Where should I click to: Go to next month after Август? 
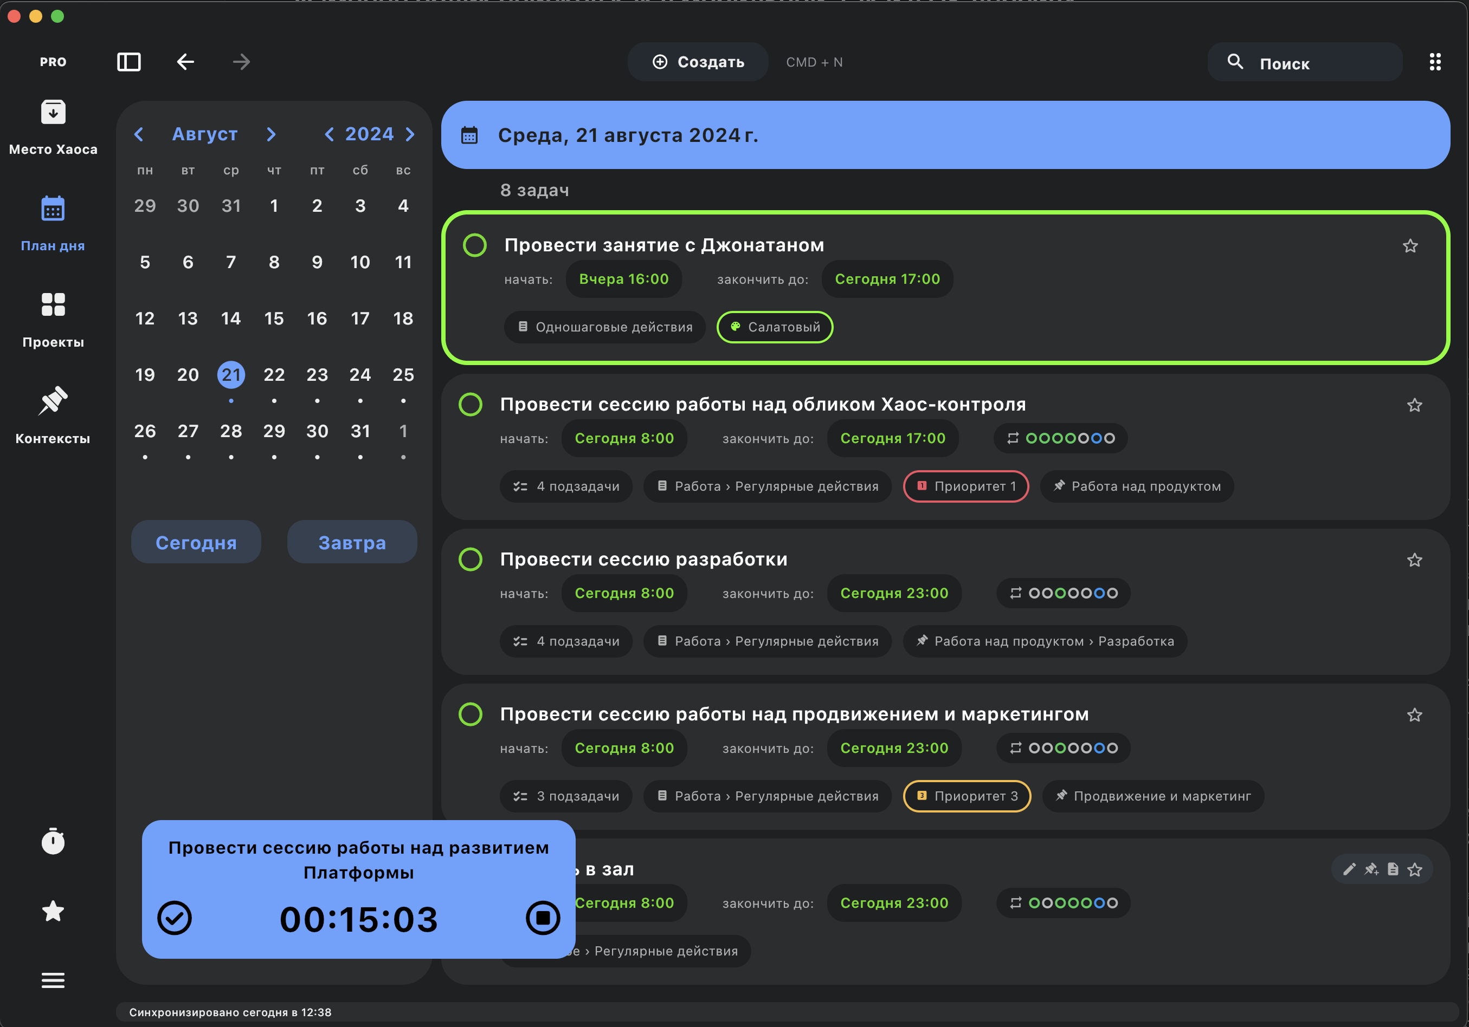(x=271, y=134)
